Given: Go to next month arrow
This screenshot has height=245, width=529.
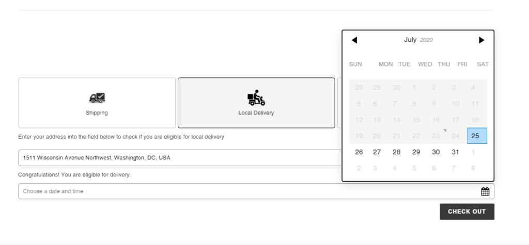Looking at the screenshot, I should click(x=481, y=40).
